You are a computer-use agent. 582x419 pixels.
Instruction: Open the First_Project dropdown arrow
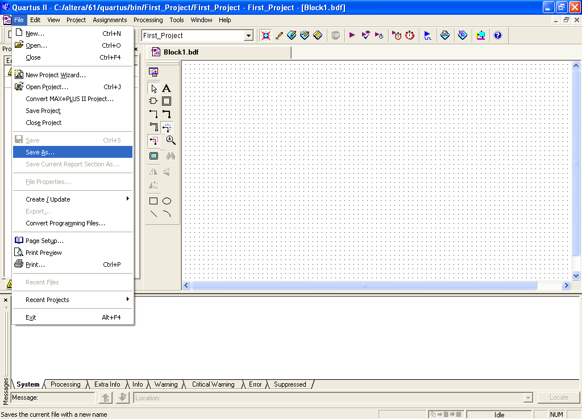(248, 36)
